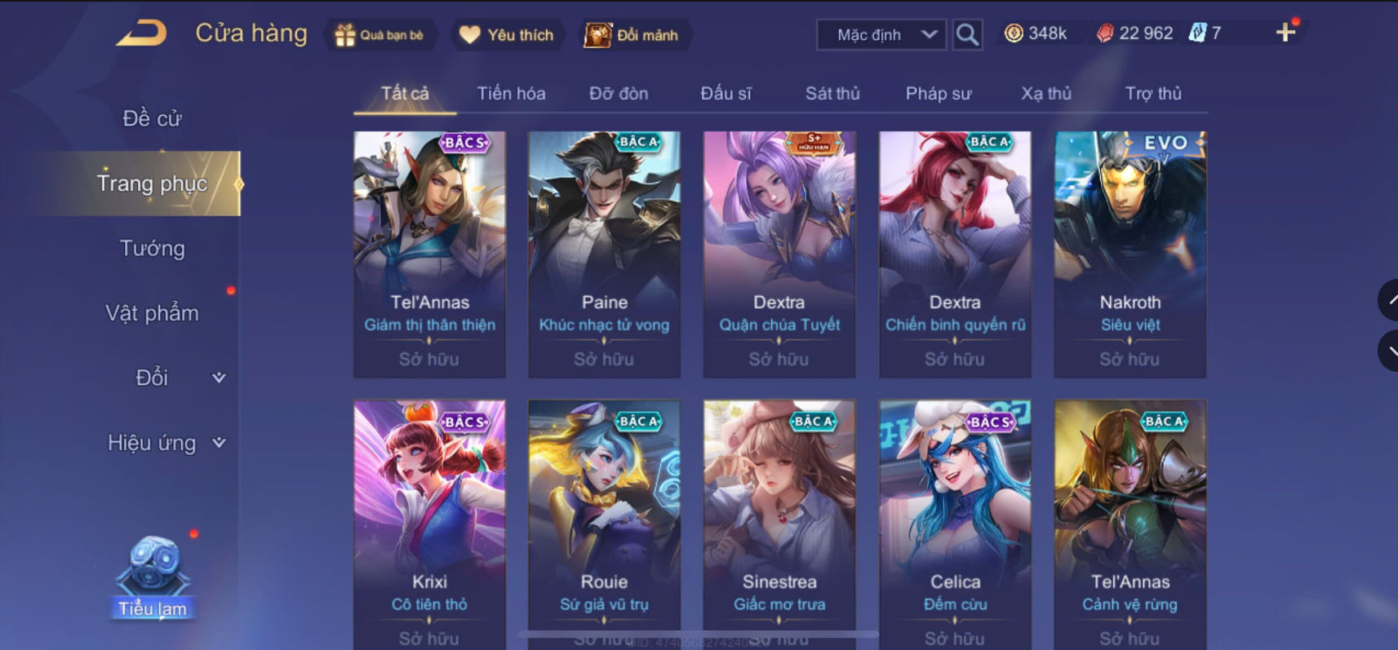
Task: Switch to the Tiến hóa tab
Action: pos(511,94)
